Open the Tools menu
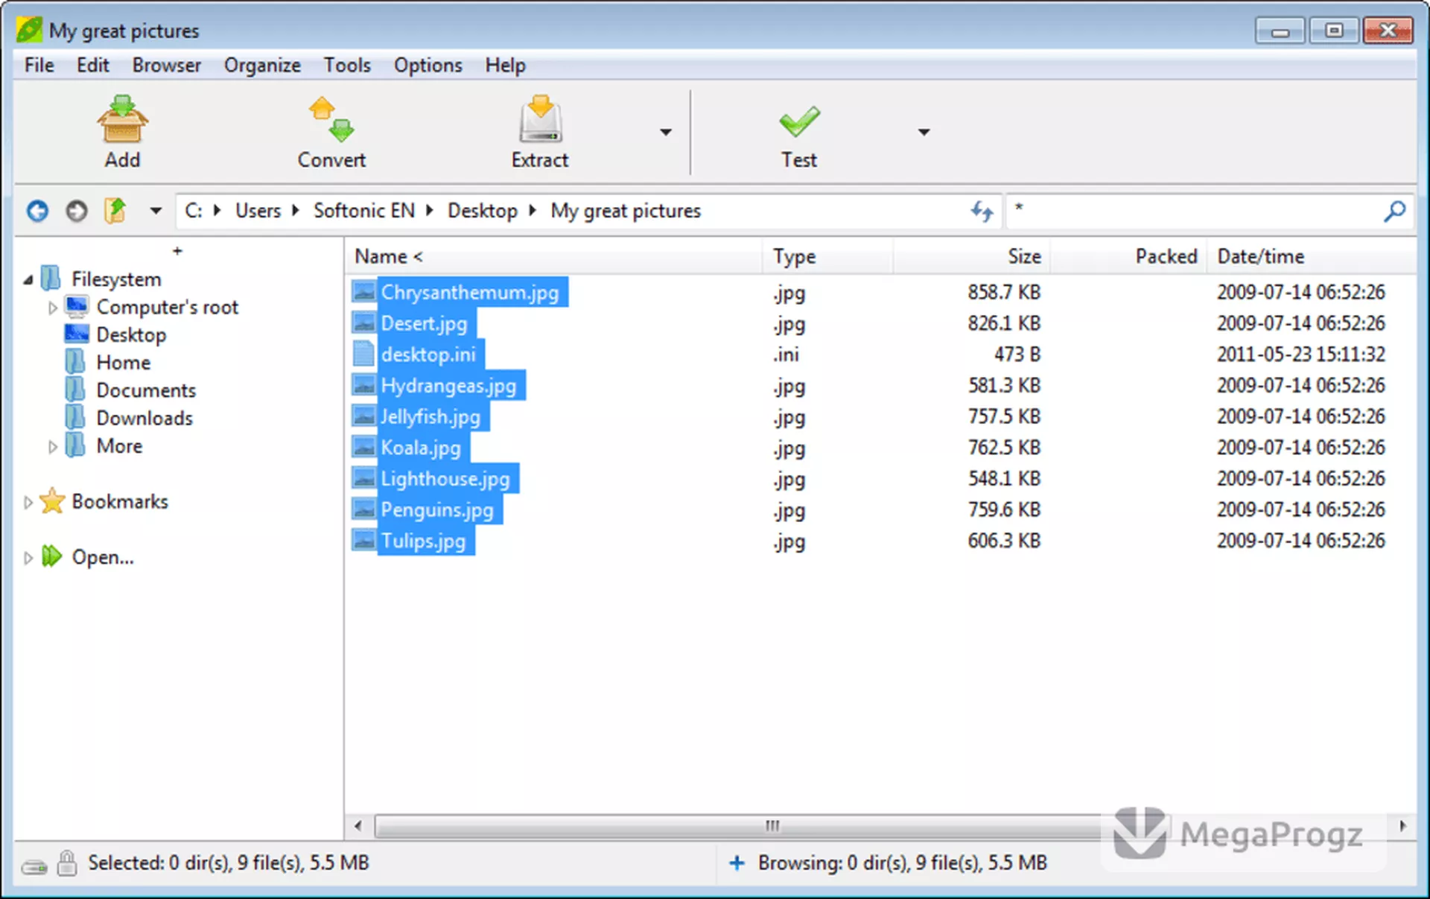Viewport: 1430px width, 899px height. click(347, 66)
